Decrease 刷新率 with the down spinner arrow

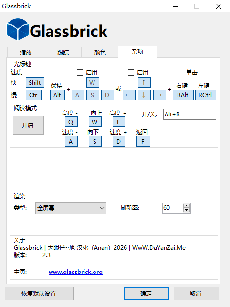(x=187, y=210)
